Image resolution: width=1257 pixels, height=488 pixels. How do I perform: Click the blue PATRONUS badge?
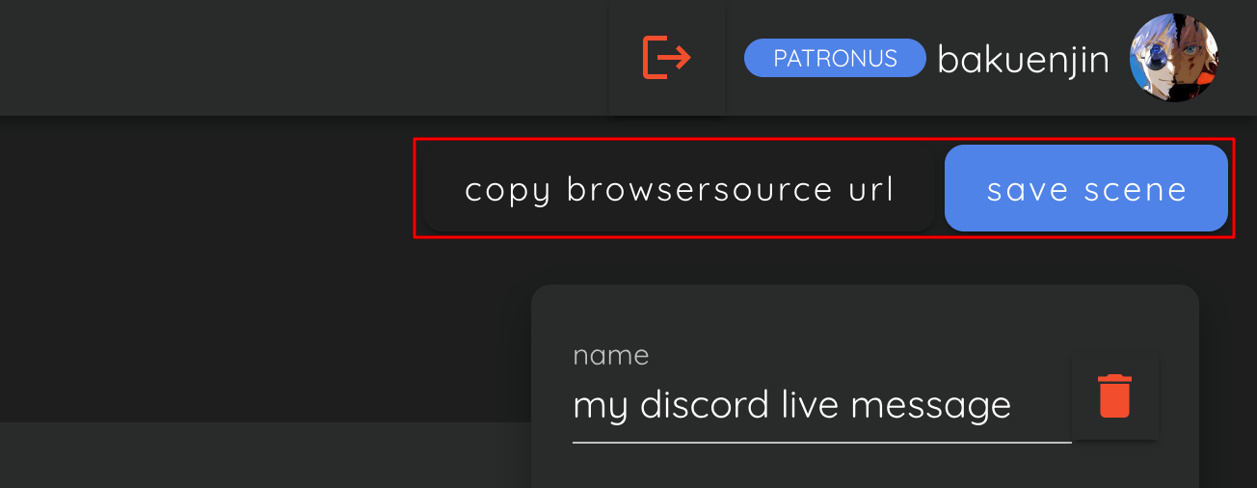835,58
